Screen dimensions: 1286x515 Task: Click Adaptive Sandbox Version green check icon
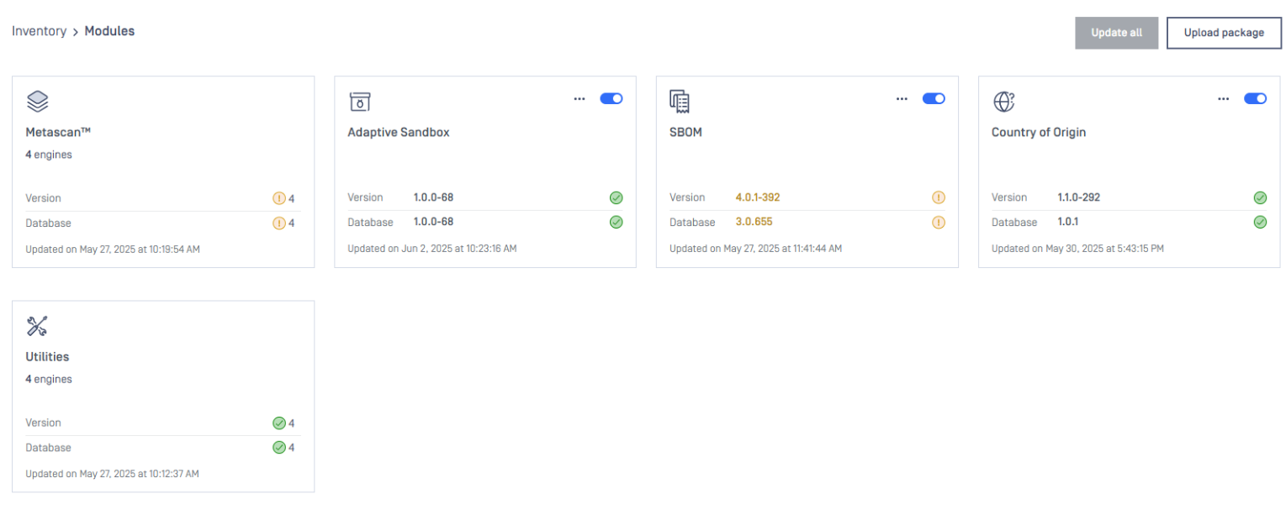point(616,197)
